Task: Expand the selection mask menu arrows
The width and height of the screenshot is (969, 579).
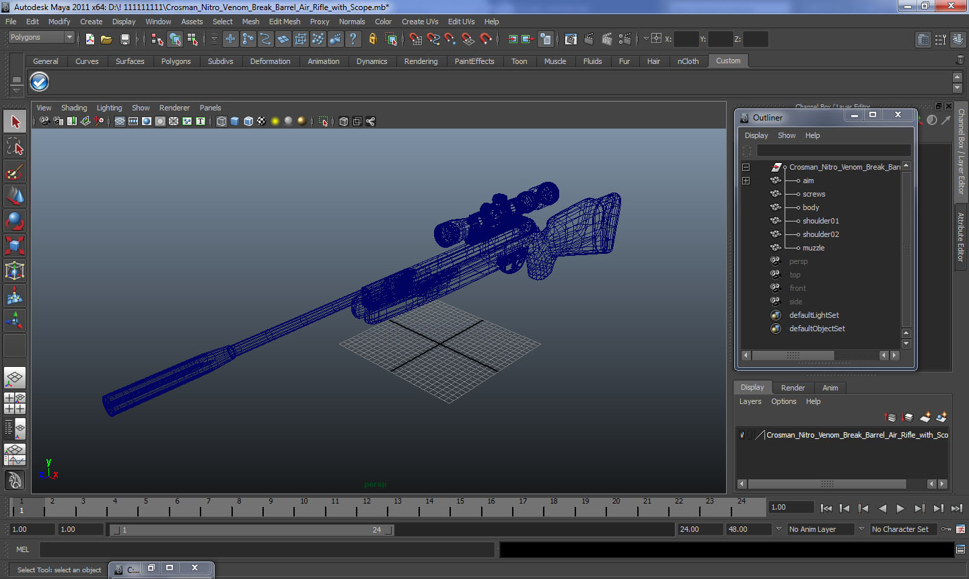Action: [x=214, y=39]
